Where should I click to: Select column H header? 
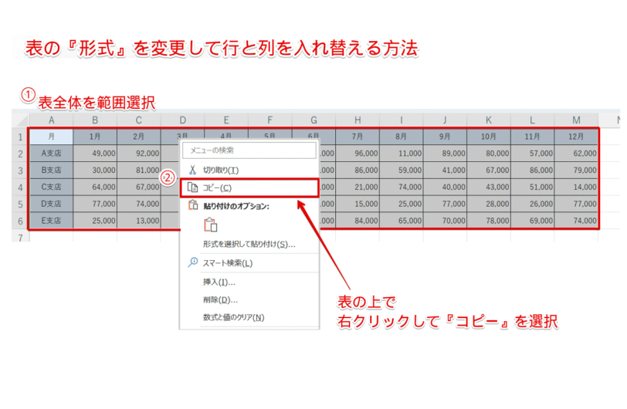tap(358, 120)
